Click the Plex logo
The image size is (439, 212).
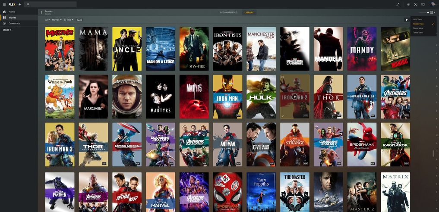tap(12, 4)
